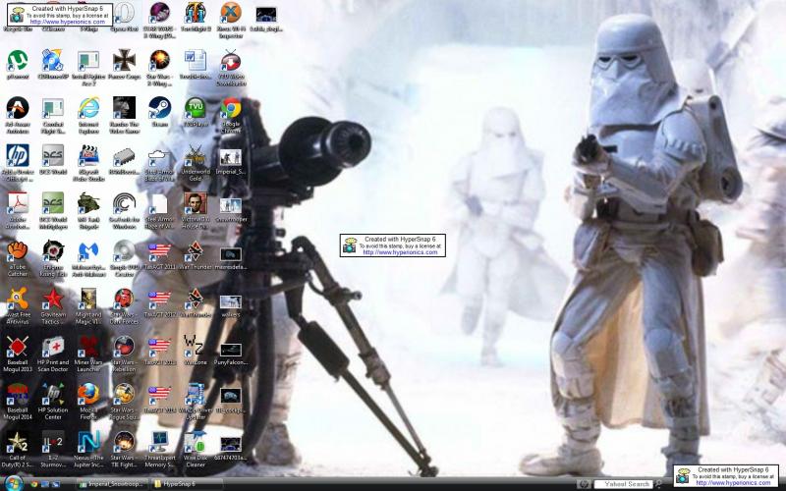Click the Warzone desktop shortcut
This screenshot has width=786, height=491.
195,351
